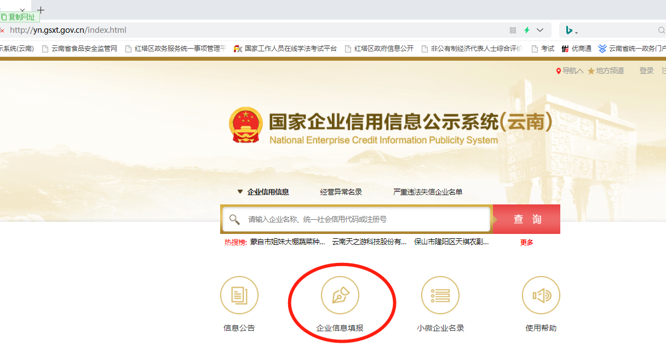The width and height of the screenshot is (666, 358).
Task: Click the Bing search engine icon
Action: point(569,30)
